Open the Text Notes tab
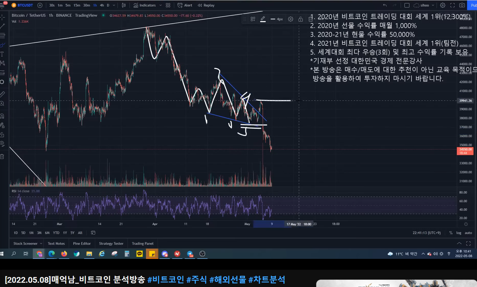 pos(56,243)
